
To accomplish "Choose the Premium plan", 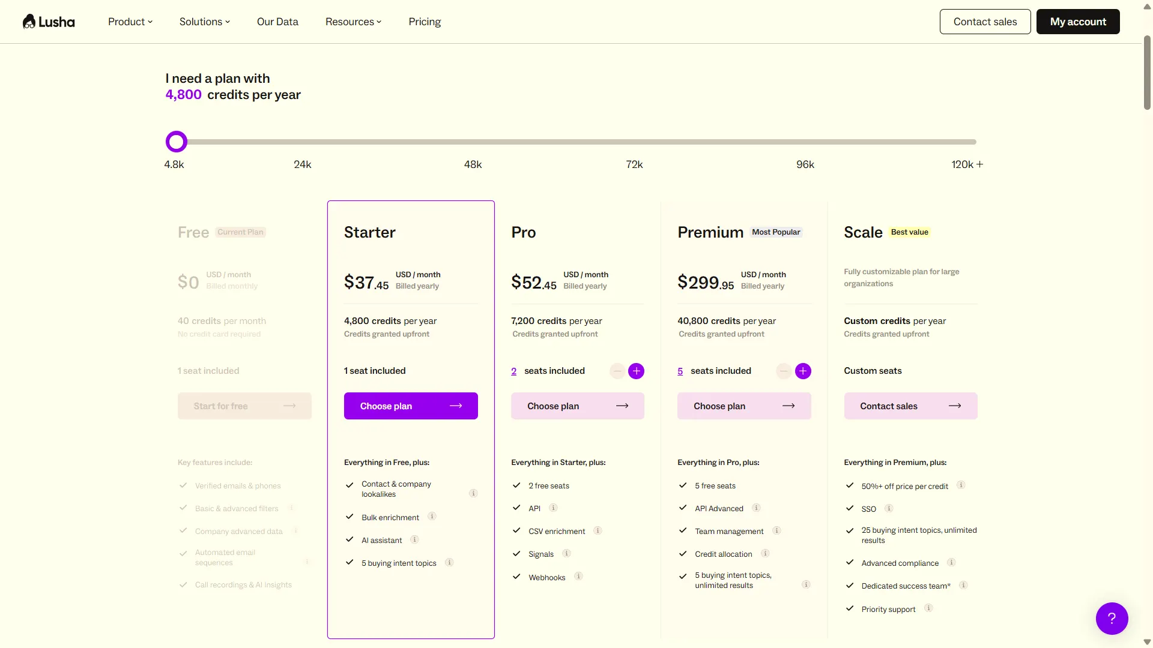I will pyautogui.click(x=744, y=406).
